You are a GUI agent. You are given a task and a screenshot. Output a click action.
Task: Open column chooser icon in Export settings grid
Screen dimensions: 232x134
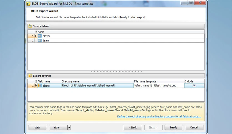click(x=36, y=81)
